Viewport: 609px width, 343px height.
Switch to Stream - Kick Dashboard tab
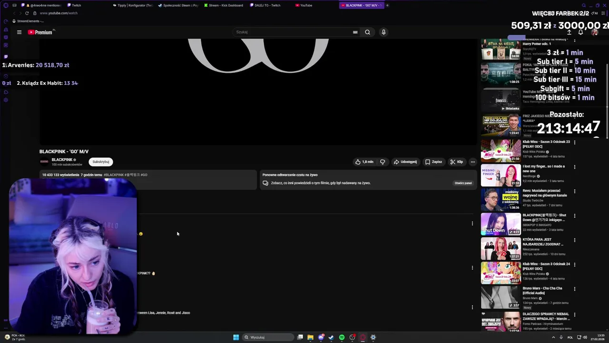tap(224, 5)
